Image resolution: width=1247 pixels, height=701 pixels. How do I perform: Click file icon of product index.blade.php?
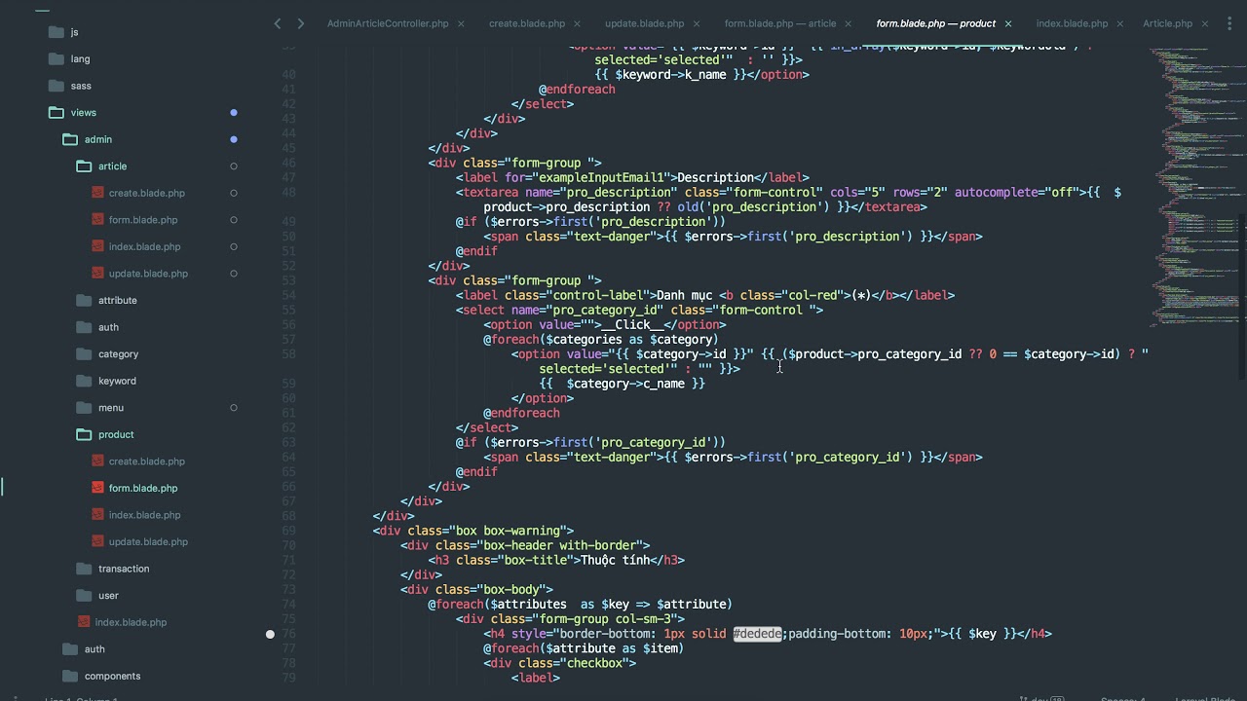point(97,515)
